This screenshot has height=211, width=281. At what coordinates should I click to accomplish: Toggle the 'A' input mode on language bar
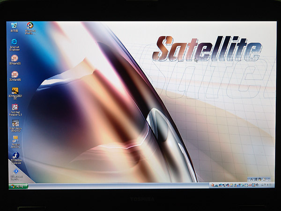click(252, 179)
